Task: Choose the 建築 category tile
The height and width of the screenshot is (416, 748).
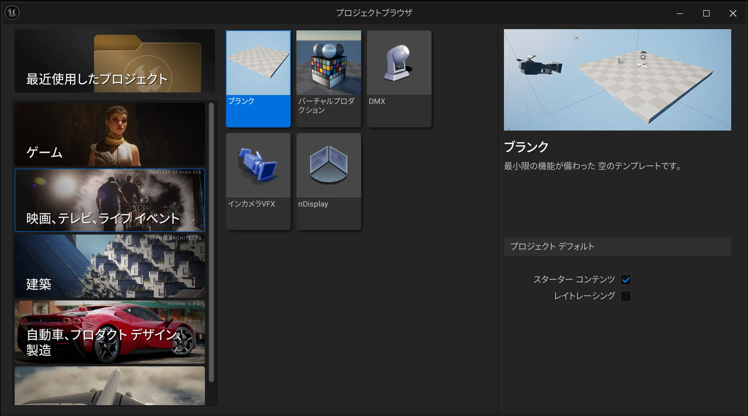Action: click(x=109, y=266)
